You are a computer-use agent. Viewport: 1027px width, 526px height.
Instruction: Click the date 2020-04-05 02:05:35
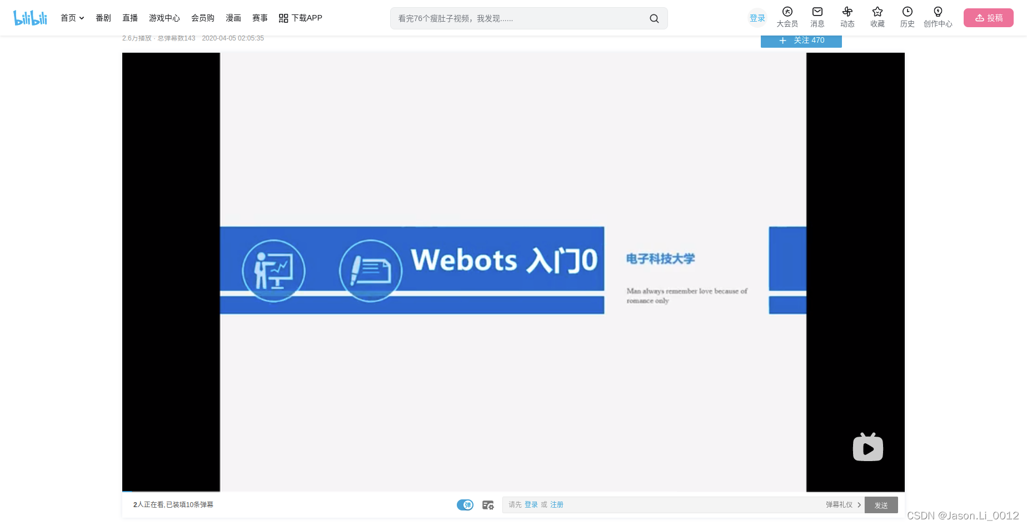(x=233, y=38)
